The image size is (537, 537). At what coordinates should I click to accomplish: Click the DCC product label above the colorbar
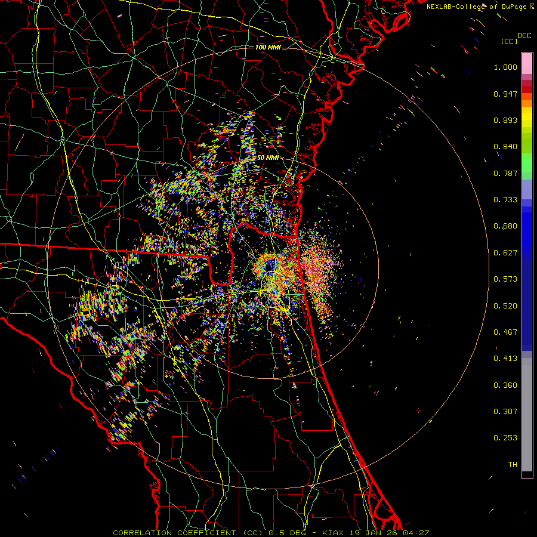(524, 36)
